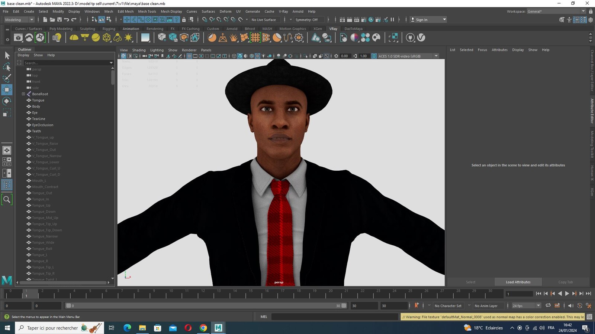Image resolution: width=595 pixels, height=334 pixels.
Task: Open the Mesh Tools menu
Action: (x=147, y=12)
